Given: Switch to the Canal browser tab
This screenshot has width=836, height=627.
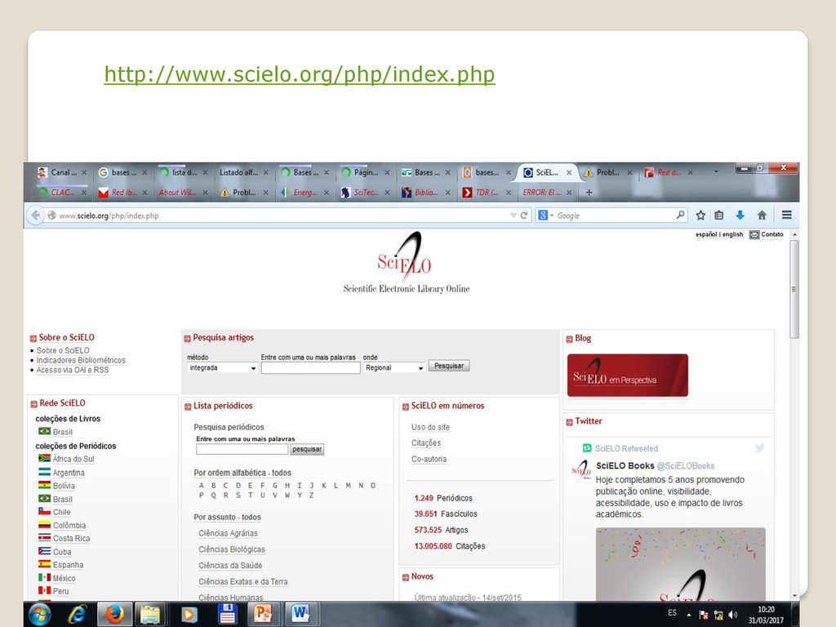Looking at the screenshot, I should click(x=62, y=173).
